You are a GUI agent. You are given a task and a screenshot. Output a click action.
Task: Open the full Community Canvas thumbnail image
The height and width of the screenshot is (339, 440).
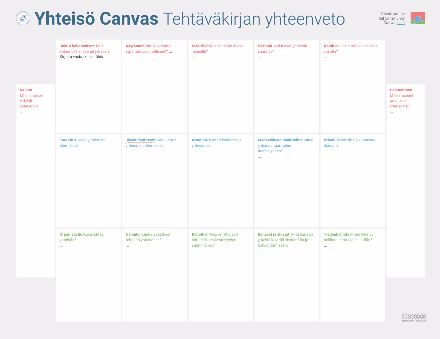418,18
